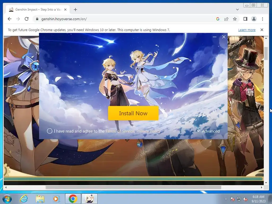Click vertical scrollbar down arrow
Viewport: 272px width, 204px height.
(266, 183)
